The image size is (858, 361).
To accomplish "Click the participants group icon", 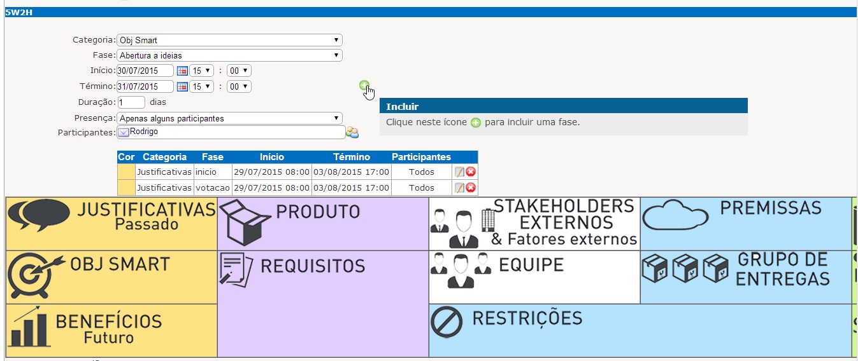I will 352,132.
